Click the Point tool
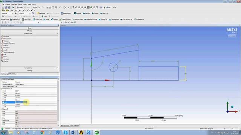 click(44, 16)
